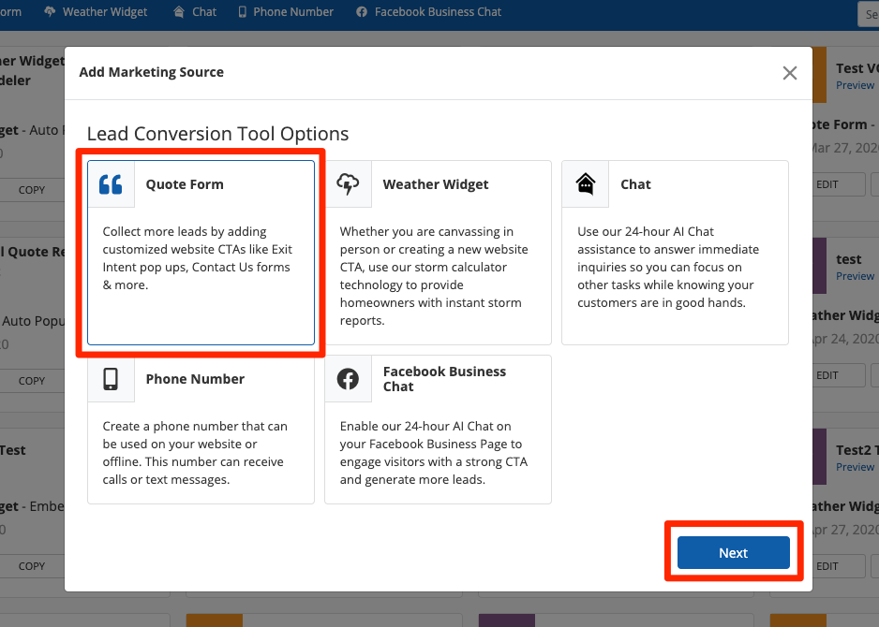Click the Weather Widget storm cloud icon
The height and width of the screenshot is (627, 879).
tap(348, 184)
